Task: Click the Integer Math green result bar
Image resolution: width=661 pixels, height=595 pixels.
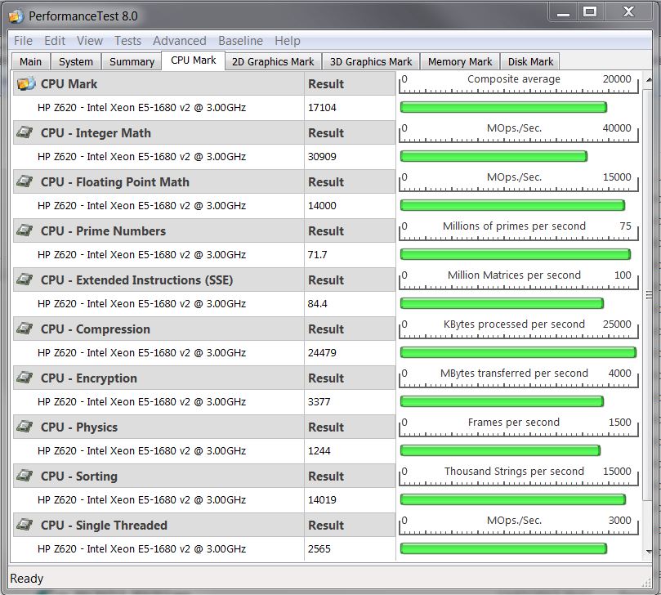Action: [494, 156]
